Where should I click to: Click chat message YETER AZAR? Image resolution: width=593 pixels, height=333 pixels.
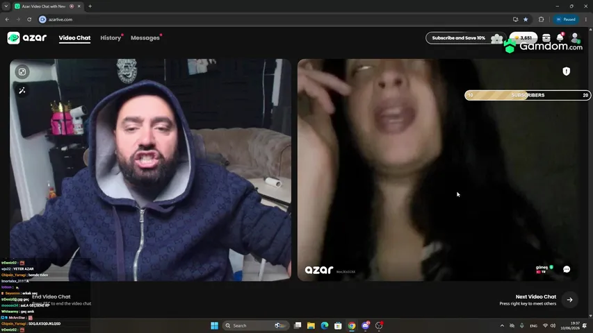[x=24, y=268]
